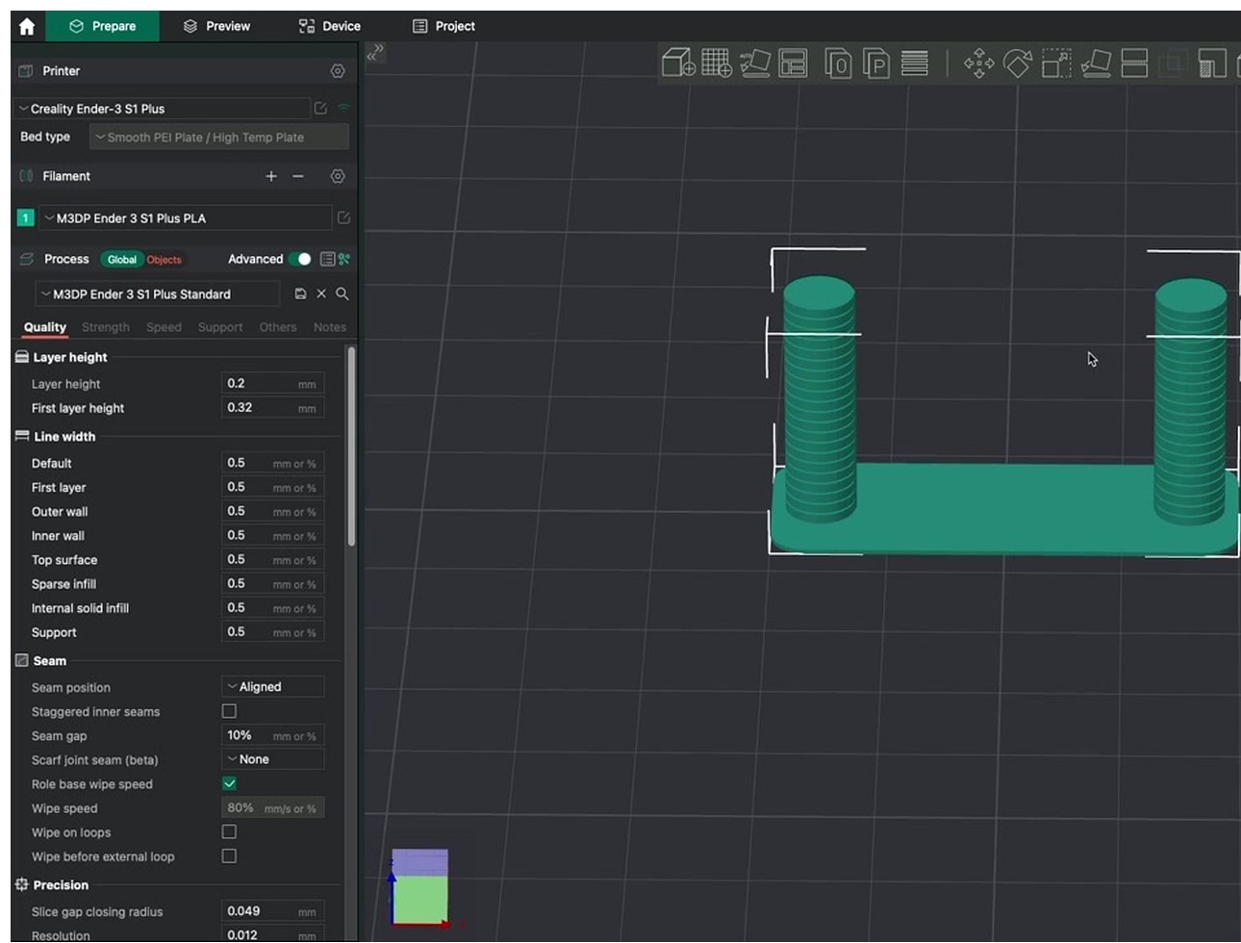Select the Global process mode
The height and width of the screenshot is (943, 1241).
tap(122, 259)
